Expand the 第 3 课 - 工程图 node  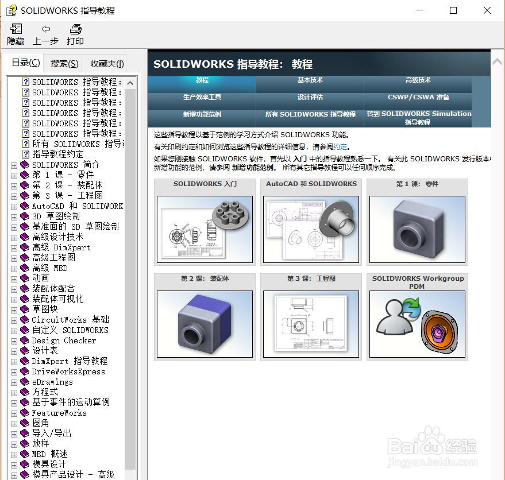[x=14, y=196]
